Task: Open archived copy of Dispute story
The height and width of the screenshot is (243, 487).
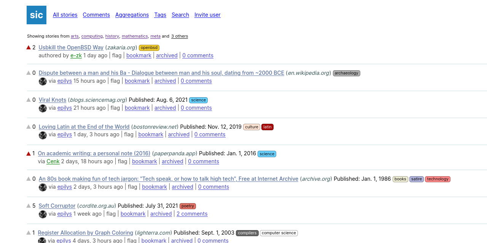Action: [x=165, y=81]
